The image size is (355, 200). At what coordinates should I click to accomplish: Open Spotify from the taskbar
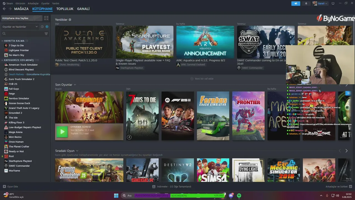click(239, 196)
